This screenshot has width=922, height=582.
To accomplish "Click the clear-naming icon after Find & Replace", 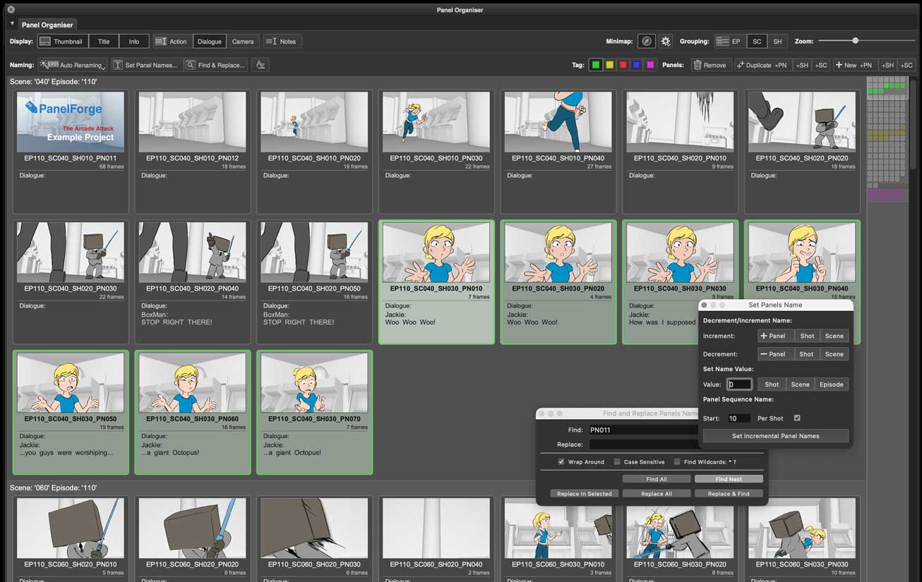I will point(260,65).
